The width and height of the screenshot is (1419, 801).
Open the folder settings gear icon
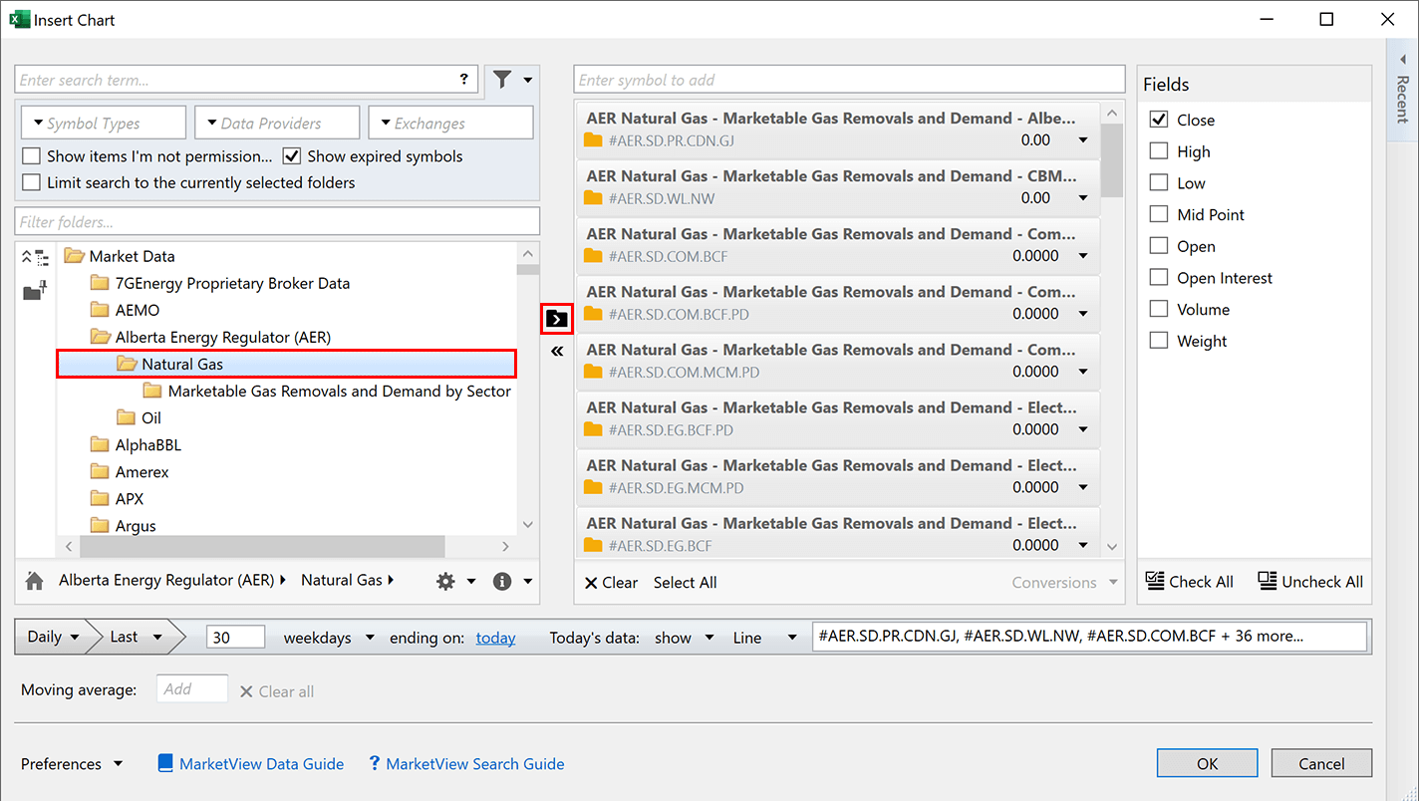pyautogui.click(x=445, y=581)
